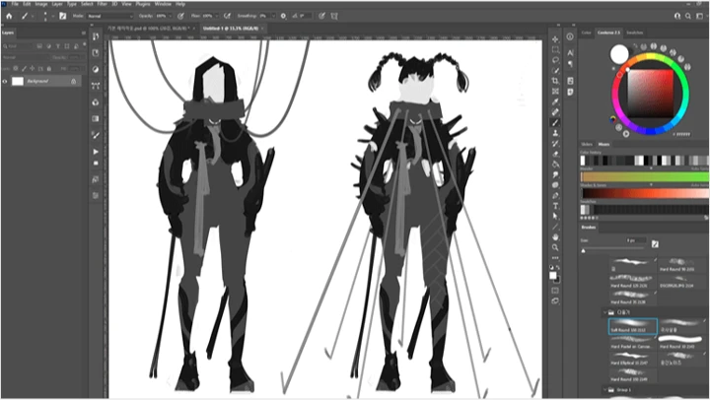This screenshot has height=400, width=710.
Task: Switch to the Sliders tab
Action: 587,144
